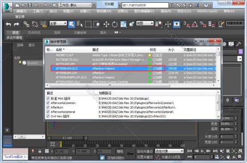Click the Edit Named Selection Sets icon
This screenshot has width=247, height=163.
tap(221, 24)
